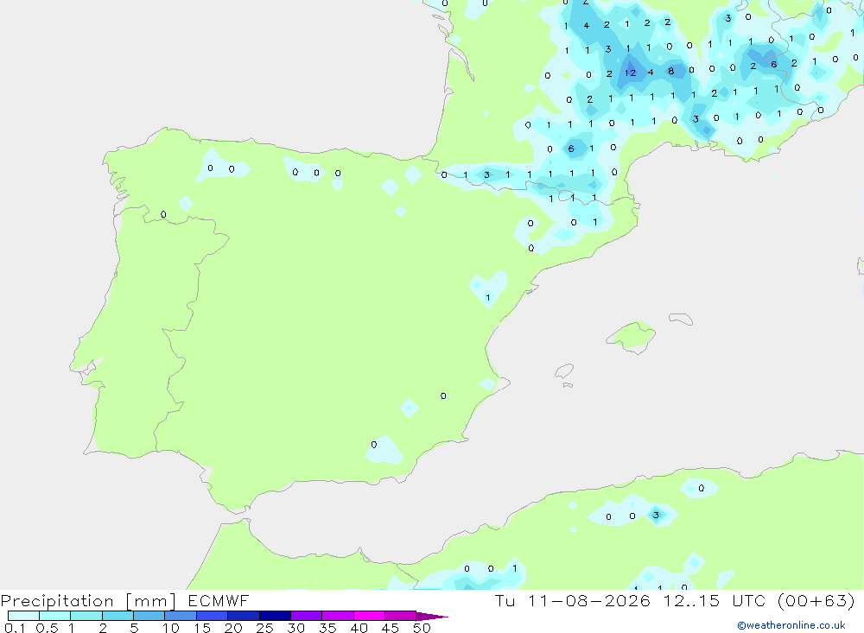Image resolution: width=864 pixels, height=633 pixels.
Task: Click the legend swatch between 35 and 40
Action: 338,616
